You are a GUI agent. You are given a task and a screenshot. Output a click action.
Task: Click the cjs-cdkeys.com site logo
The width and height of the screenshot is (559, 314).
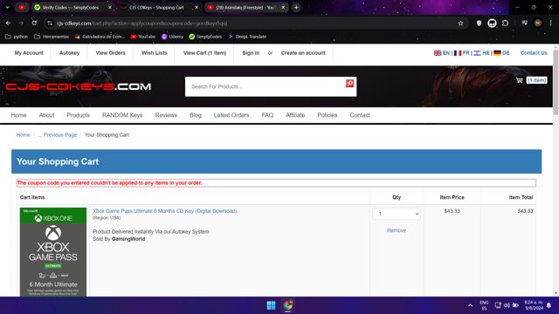point(79,86)
